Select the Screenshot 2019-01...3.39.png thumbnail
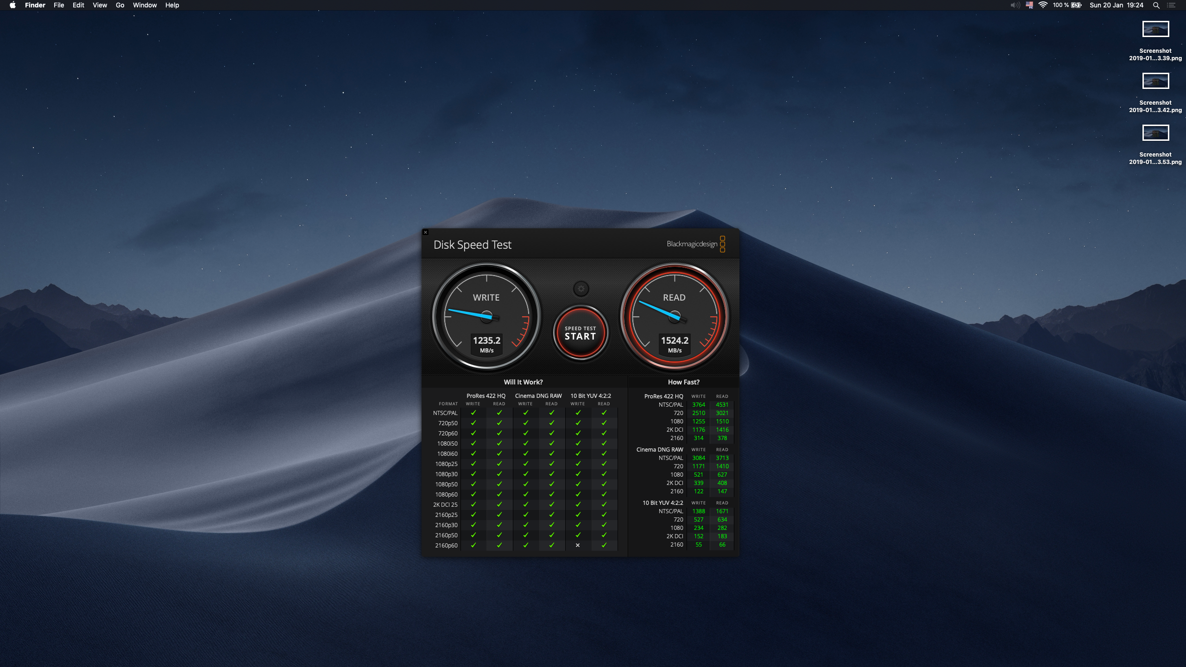This screenshot has height=667, width=1186. 1155,29
